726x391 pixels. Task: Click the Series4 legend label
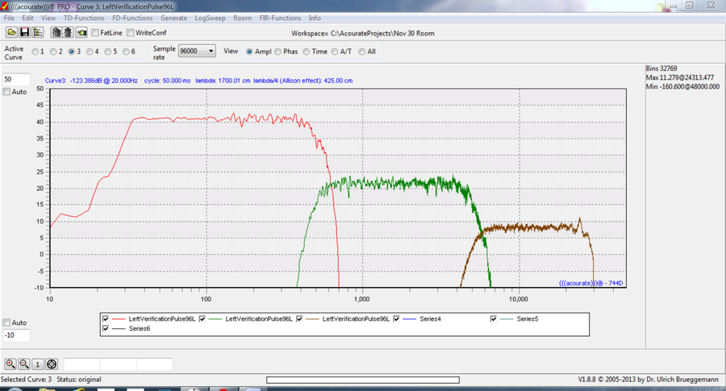point(431,318)
